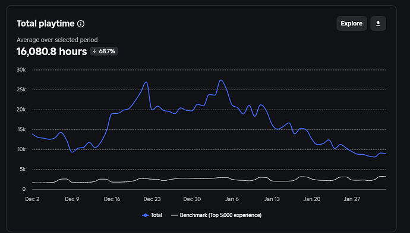Toggle the Benchmark (Top 5,000 experience) legend entry
Viewport: 410px width, 233px height.
[216, 215]
